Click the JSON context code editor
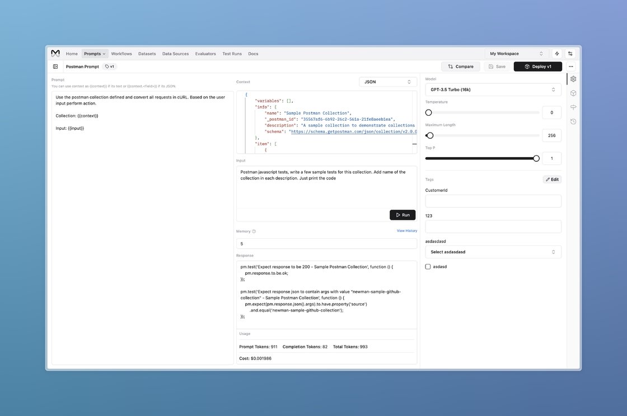This screenshot has width=627, height=416. (x=327, y=122)
